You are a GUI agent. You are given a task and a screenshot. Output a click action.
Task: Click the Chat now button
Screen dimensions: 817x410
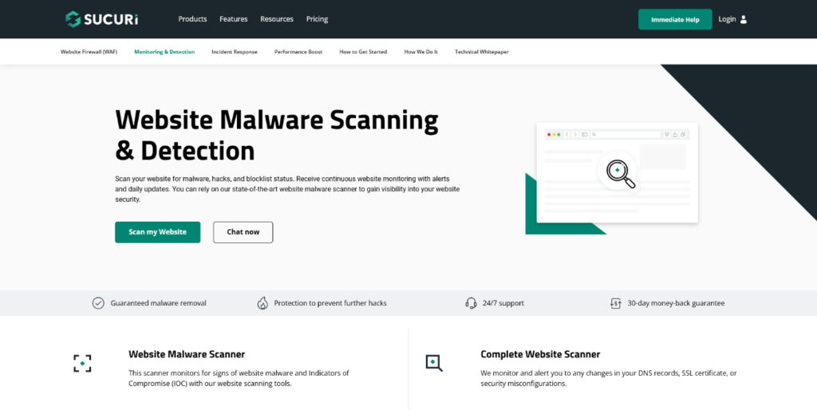click(243, 232)
